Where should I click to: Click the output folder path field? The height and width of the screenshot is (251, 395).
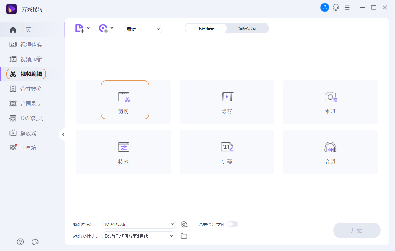(x=134, y=236)
